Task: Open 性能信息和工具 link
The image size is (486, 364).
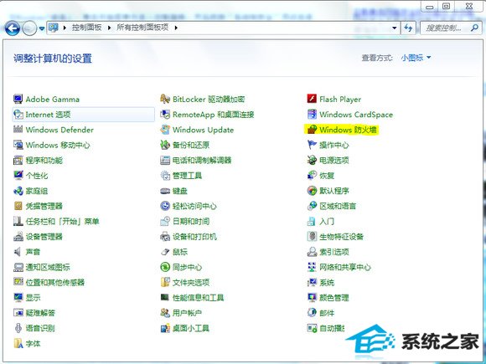Action: pos(198,297)
